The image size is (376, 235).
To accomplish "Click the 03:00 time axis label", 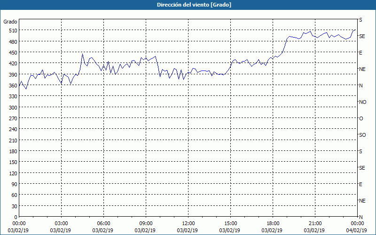I will [x=62, y=224].
